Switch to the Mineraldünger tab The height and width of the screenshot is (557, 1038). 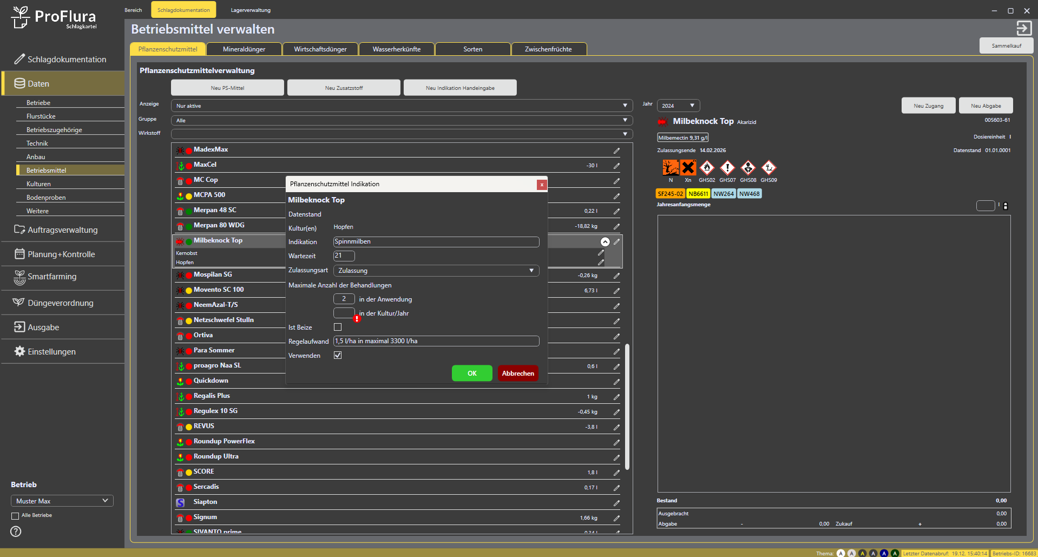[244, 49]
